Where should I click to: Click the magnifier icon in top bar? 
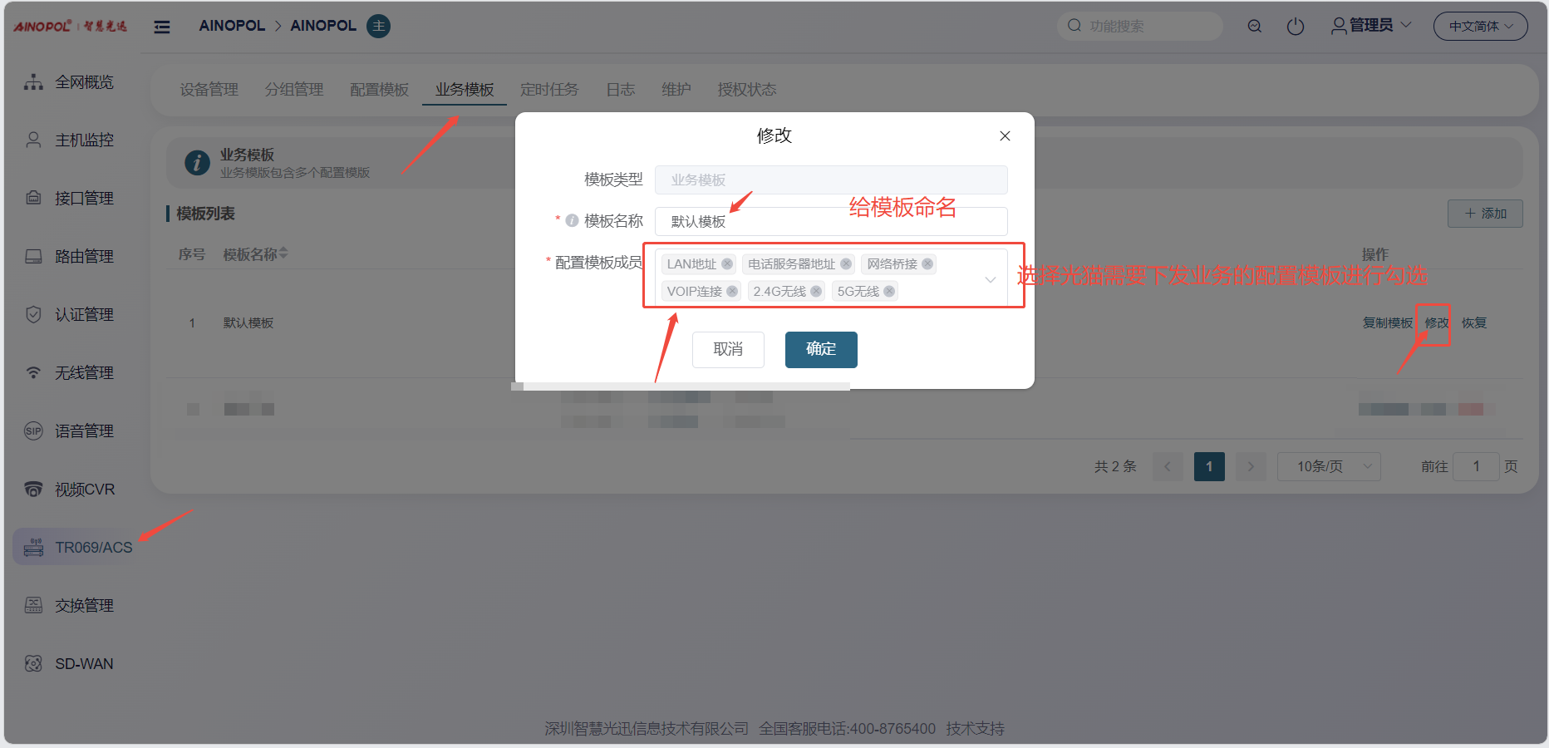[1255, 27]
